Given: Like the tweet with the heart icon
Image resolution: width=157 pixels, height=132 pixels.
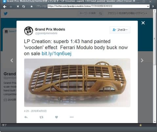Looking at the screenshot, I should (56, 117).
